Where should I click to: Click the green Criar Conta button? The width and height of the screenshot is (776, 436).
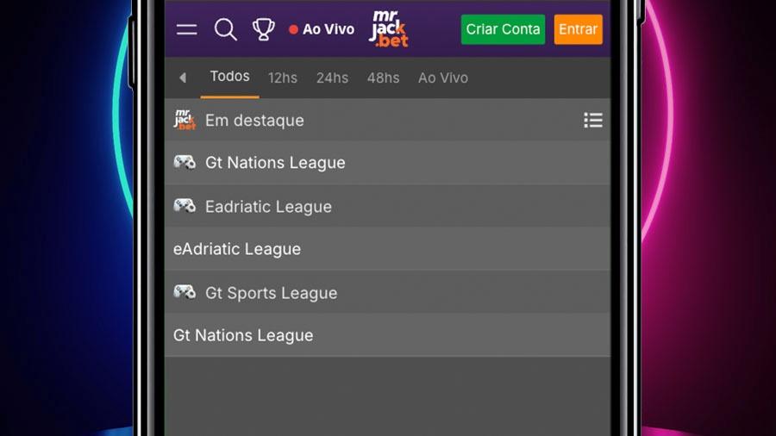click(503, 29)
